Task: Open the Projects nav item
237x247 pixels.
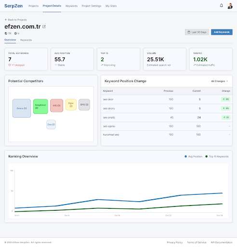Action: point(34,6)
